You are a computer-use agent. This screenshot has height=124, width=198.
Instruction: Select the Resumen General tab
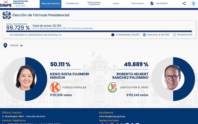click(50, 3)
